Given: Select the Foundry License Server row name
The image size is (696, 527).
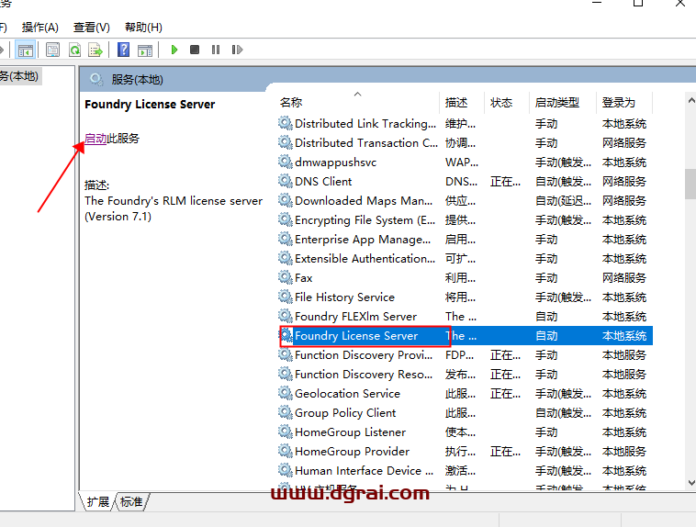Looking at the screenshot, I should pyautogui.click(x=356, y=336).
